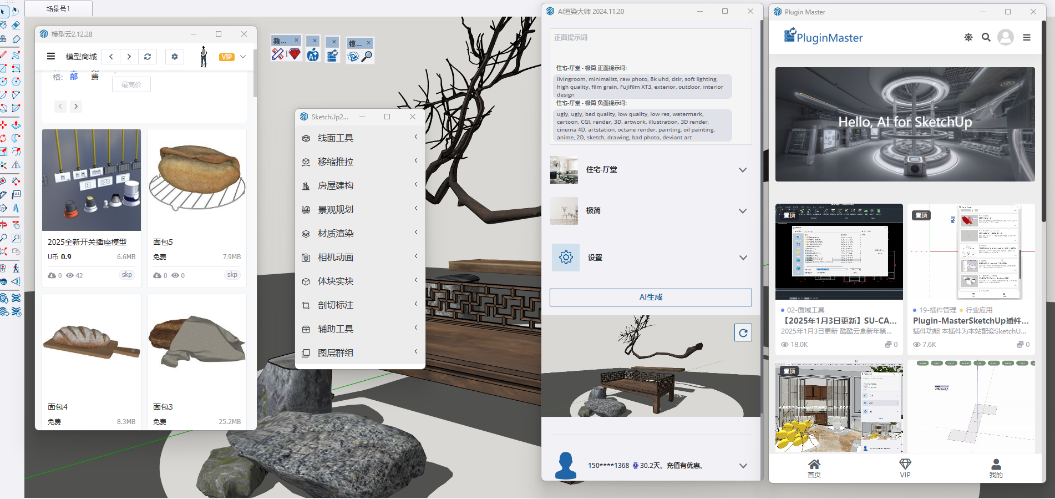Click the AI生成 button
This screenshot has height=499, width=1055.
tap(651, 298)
